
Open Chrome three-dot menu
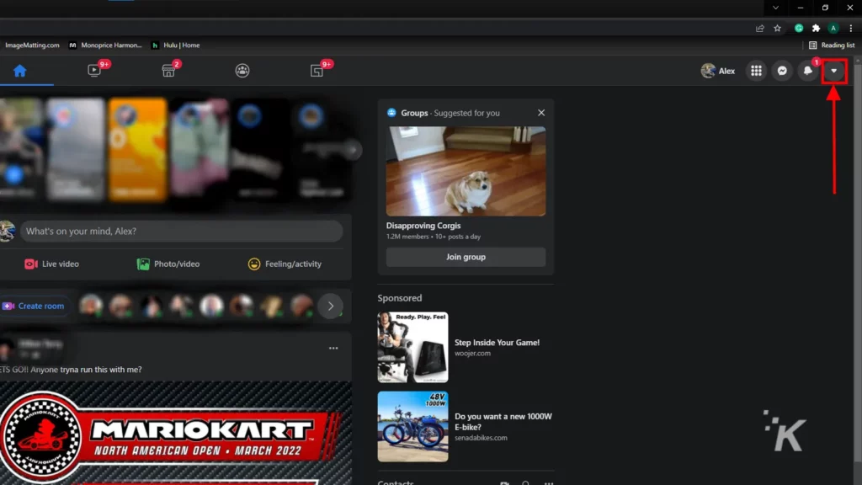850,28
